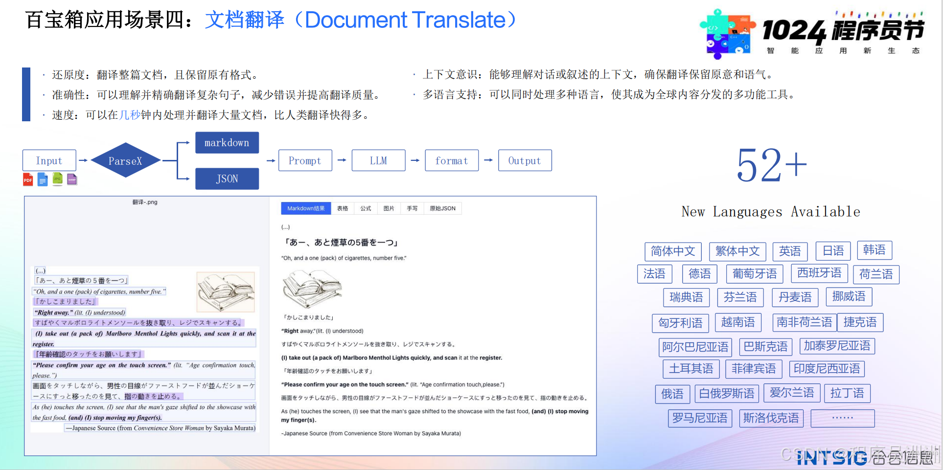Click the blue 几秒 highlighted text

[x=130, y=115]
